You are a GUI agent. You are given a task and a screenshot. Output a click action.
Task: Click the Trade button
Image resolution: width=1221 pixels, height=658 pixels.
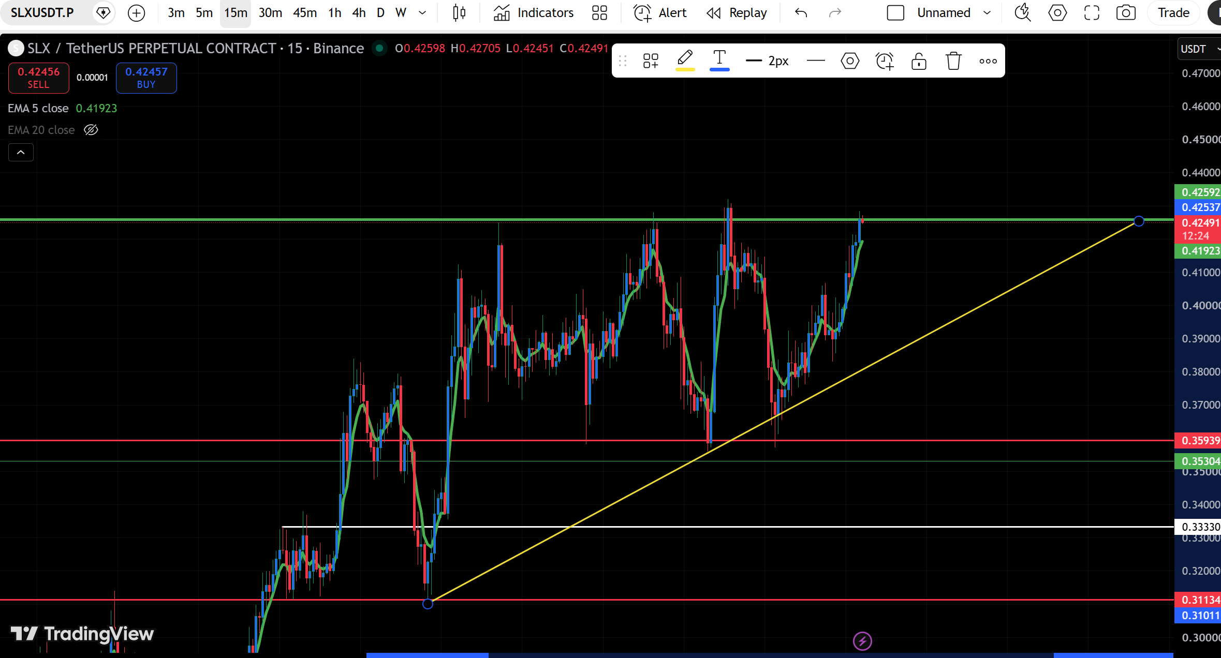tap(1173, 13)
